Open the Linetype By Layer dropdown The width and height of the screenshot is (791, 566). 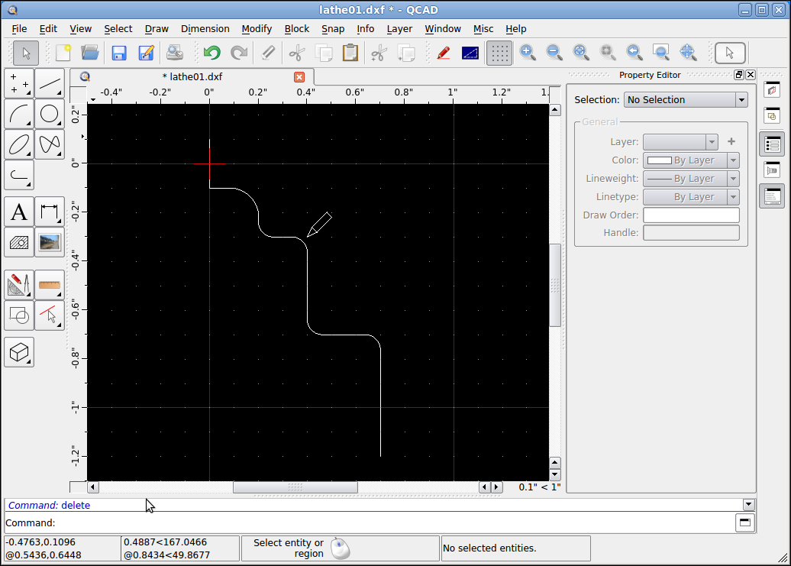(x=691, y=197)
